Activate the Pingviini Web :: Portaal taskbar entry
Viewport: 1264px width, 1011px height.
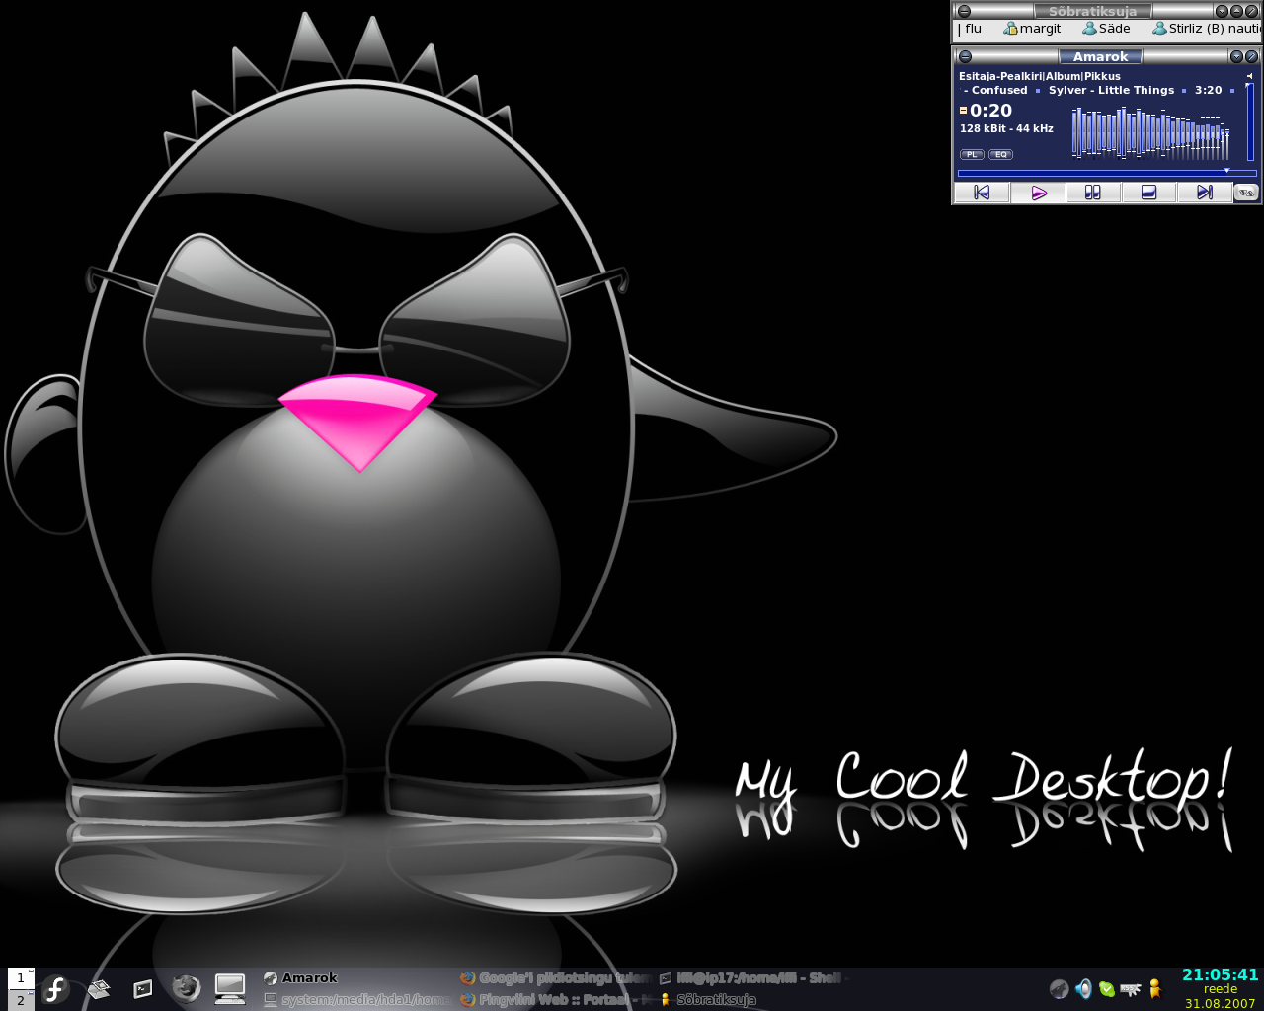[553, 1000]
